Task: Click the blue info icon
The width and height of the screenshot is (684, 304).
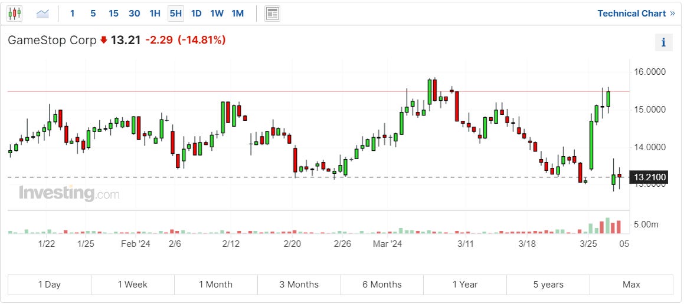Action: click(663, 42)
